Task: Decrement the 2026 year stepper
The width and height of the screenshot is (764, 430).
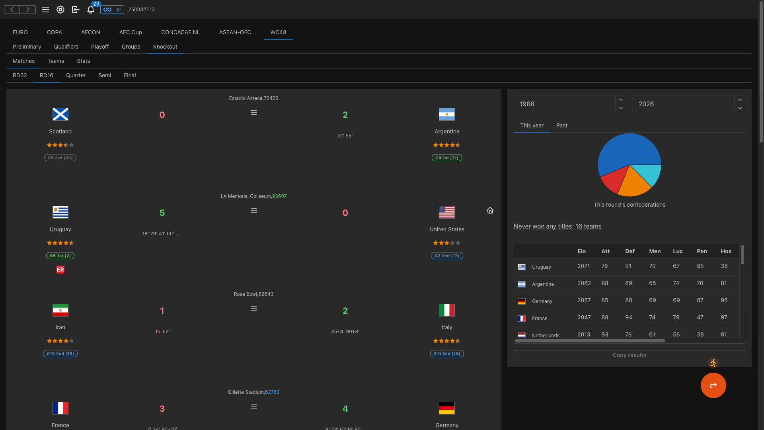Action: (740, 108)
